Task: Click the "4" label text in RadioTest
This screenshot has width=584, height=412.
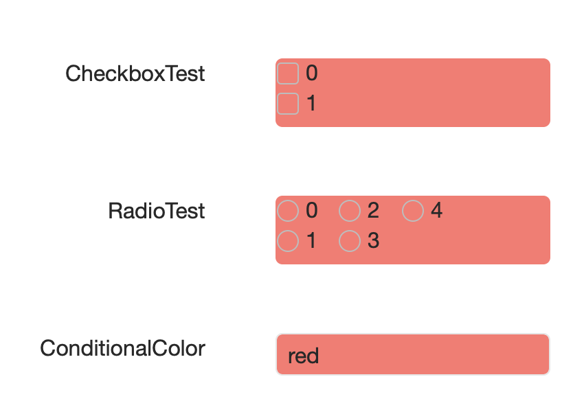Action: pos(436,211)
